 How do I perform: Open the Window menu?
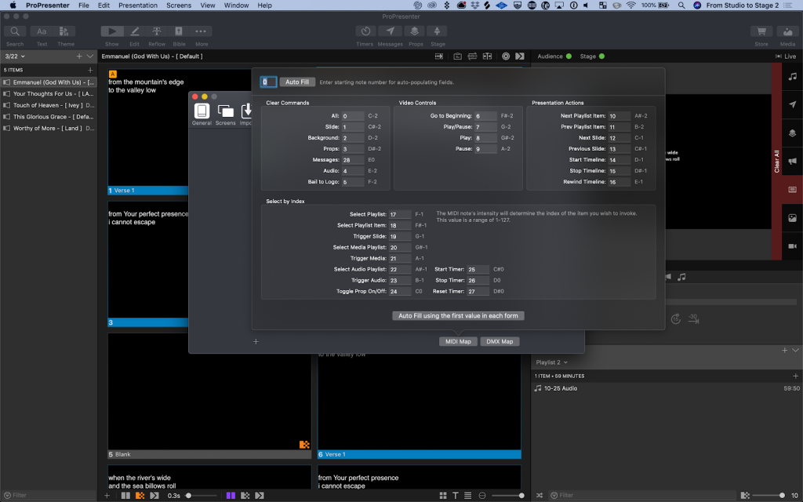point(236,5)
